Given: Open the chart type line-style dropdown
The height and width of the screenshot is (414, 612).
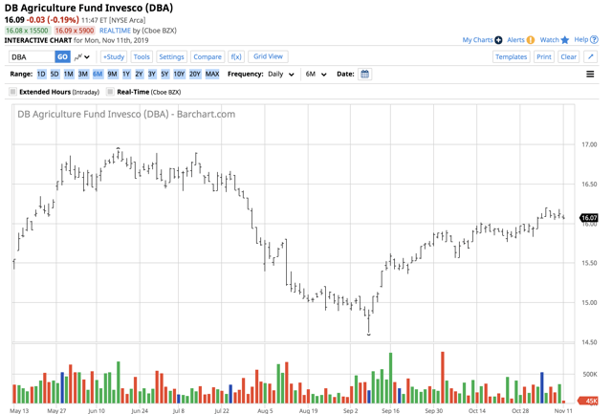Looking at the screenshot, I should (82, 57).
